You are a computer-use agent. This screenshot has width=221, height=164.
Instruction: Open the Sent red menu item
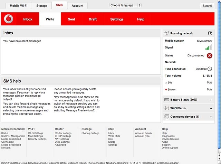point(71,19)
